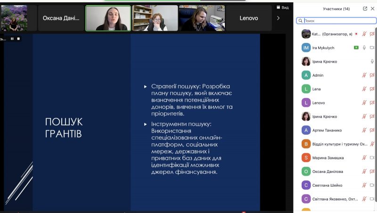Stop the recording with the stop icon
The width and height of the screenshot is (377, 213).
click(x=18, y=39)
